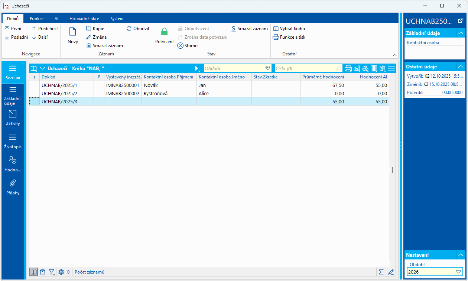Click the snowflake icon in status bar
Image resolution: width=468 pixels, height=281 pixels.
pos(61,272)
